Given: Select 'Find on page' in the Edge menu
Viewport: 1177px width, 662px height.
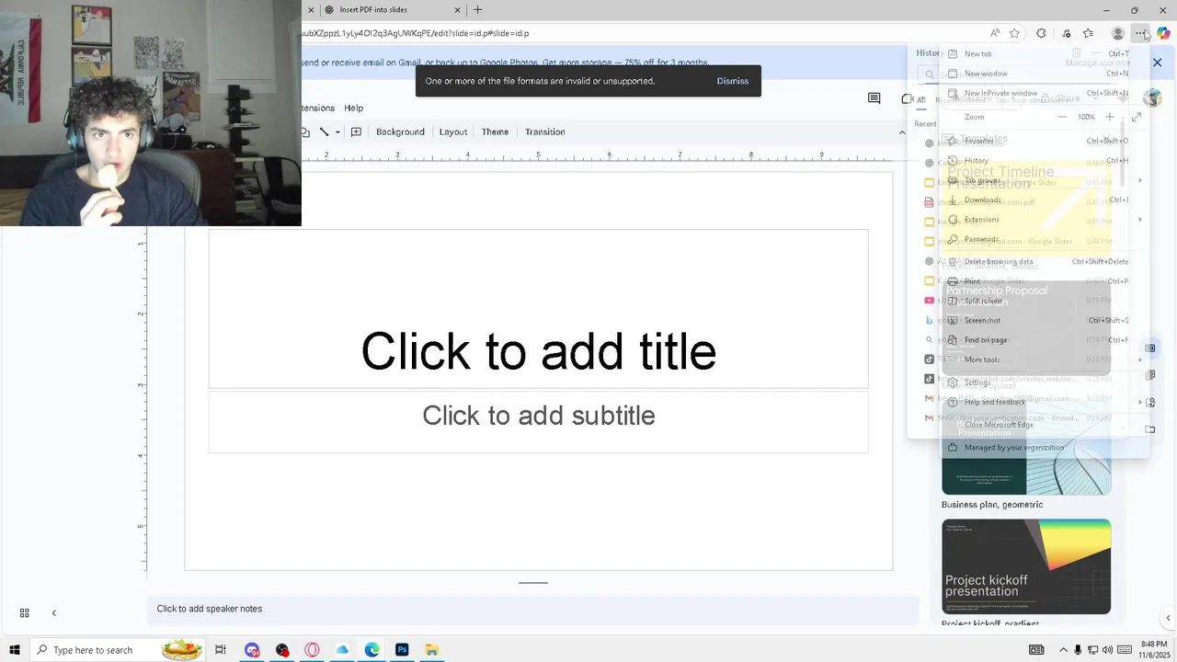Looking at the screenshot, I should pyautogui.click(x=1045, y=340).
